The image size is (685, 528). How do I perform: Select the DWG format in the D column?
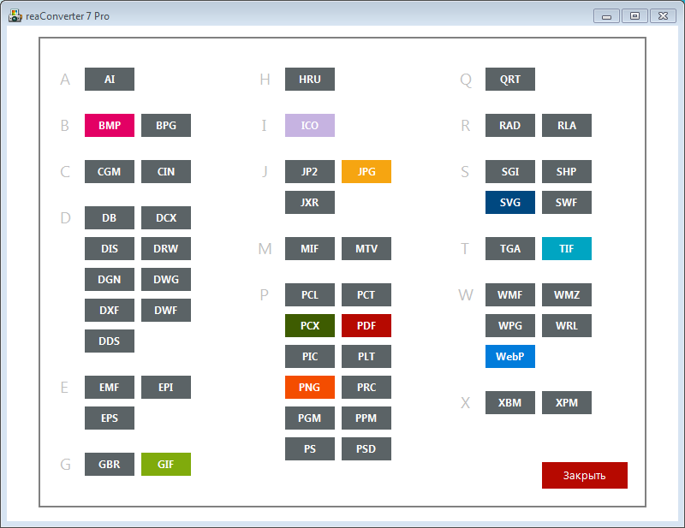165,279
